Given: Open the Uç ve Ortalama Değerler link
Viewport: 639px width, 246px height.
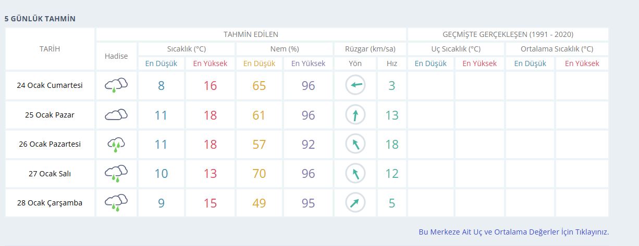Looking at the screenshot, I should [x=513, y=232].
